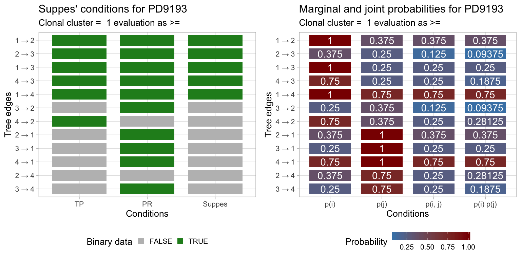Viewport: 521px width, 260px height.
Task: Select the 0.28125 tile in row 4 → 2
Action: pyautogui.click(x=485, y=121)
